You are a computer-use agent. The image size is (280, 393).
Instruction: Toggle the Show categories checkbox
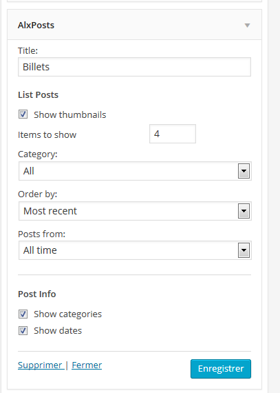[23, 314]
